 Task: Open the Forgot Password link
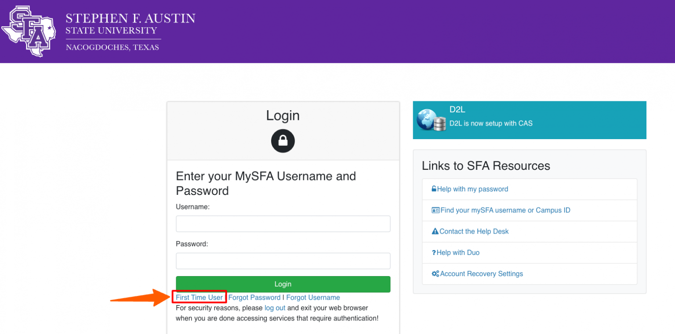click(254, 298)
